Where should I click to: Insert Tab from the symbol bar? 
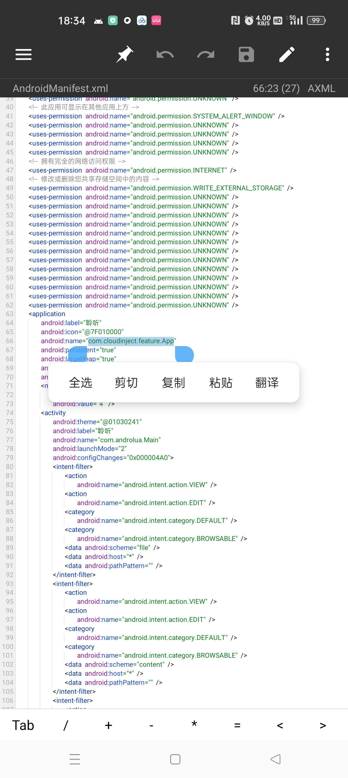23,725
